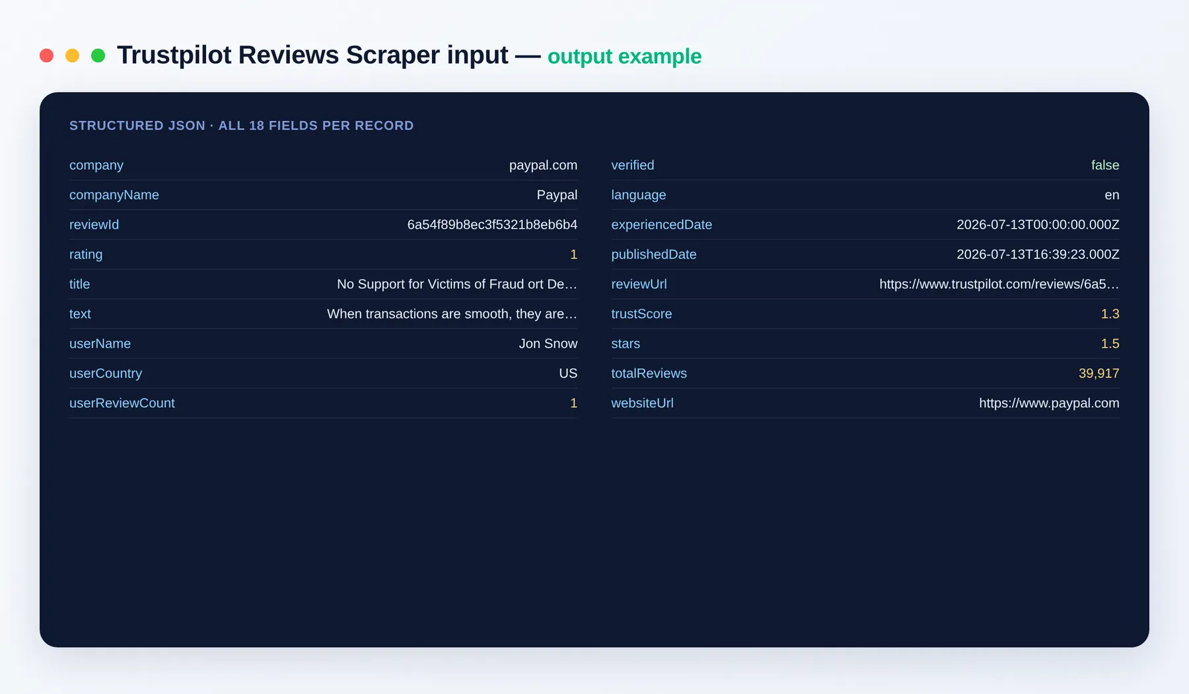Click the value 'No Support for Victims of Fraud ort De…'
The width and height of the screenshot is (1189, 694).
457,284
